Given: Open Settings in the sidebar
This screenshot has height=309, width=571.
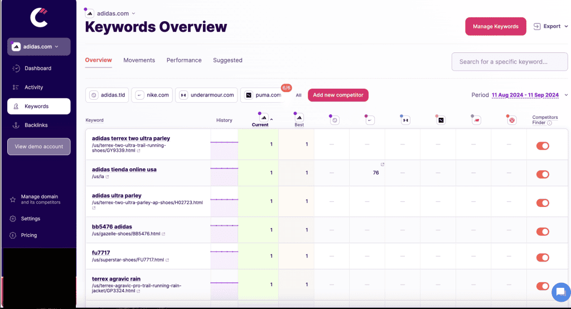Looking at the screenshot, I should pyautogui.click(x=31, y=219).
